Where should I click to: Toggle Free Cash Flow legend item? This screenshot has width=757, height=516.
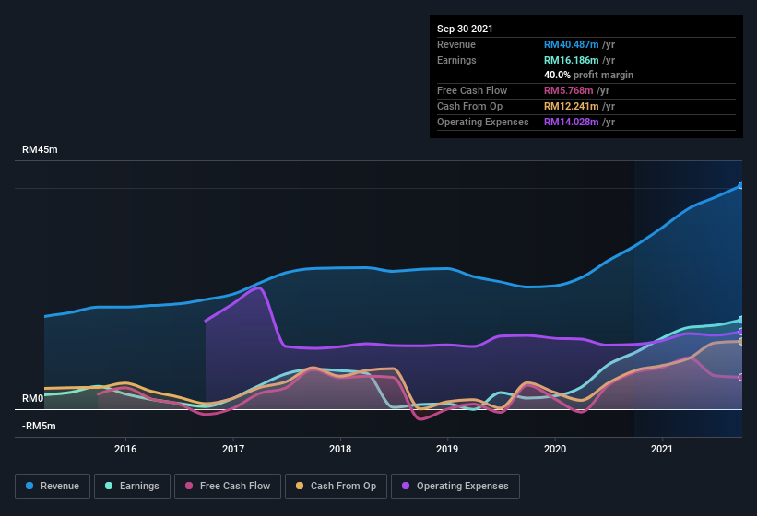point(228,486)
